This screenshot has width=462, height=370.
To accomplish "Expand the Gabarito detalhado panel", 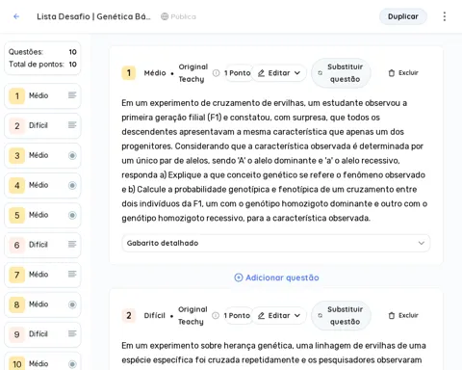I will [x=275, y=243].
